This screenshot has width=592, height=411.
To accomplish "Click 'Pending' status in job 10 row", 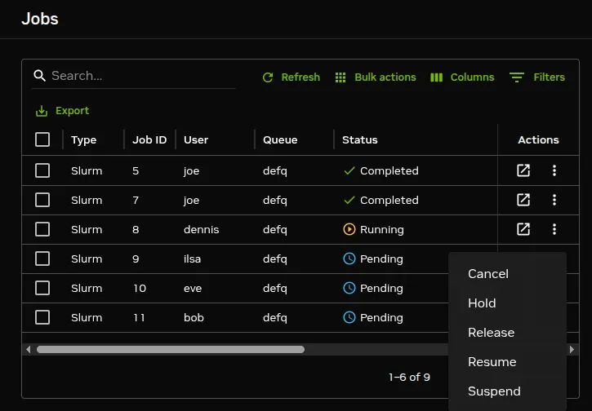I will pyautogui.click(x=381, y=289).
